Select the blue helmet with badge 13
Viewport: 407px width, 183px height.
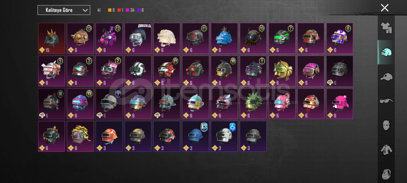click(x=196, y=136)
